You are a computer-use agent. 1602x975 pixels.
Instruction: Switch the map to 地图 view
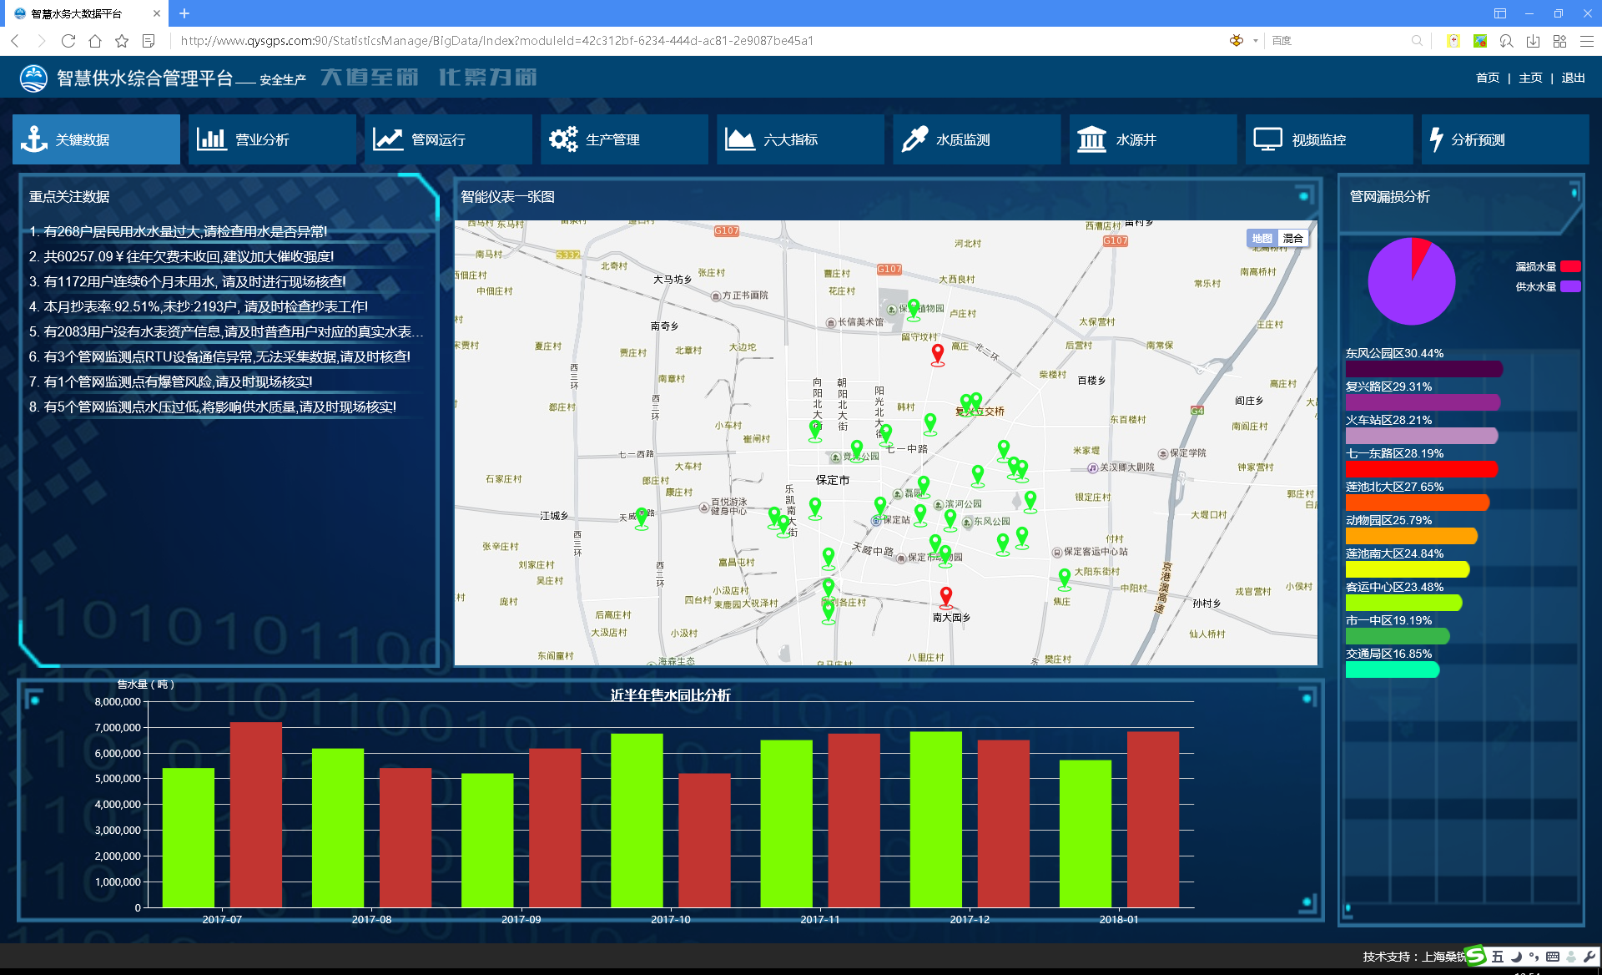tap(1262, 239)
